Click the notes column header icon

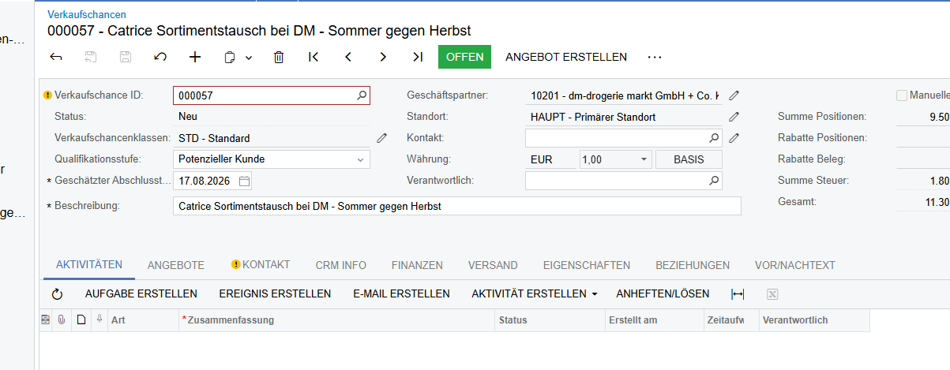click(45, 320)
